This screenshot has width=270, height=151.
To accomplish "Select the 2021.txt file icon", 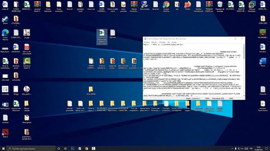I will coord(113,34).
